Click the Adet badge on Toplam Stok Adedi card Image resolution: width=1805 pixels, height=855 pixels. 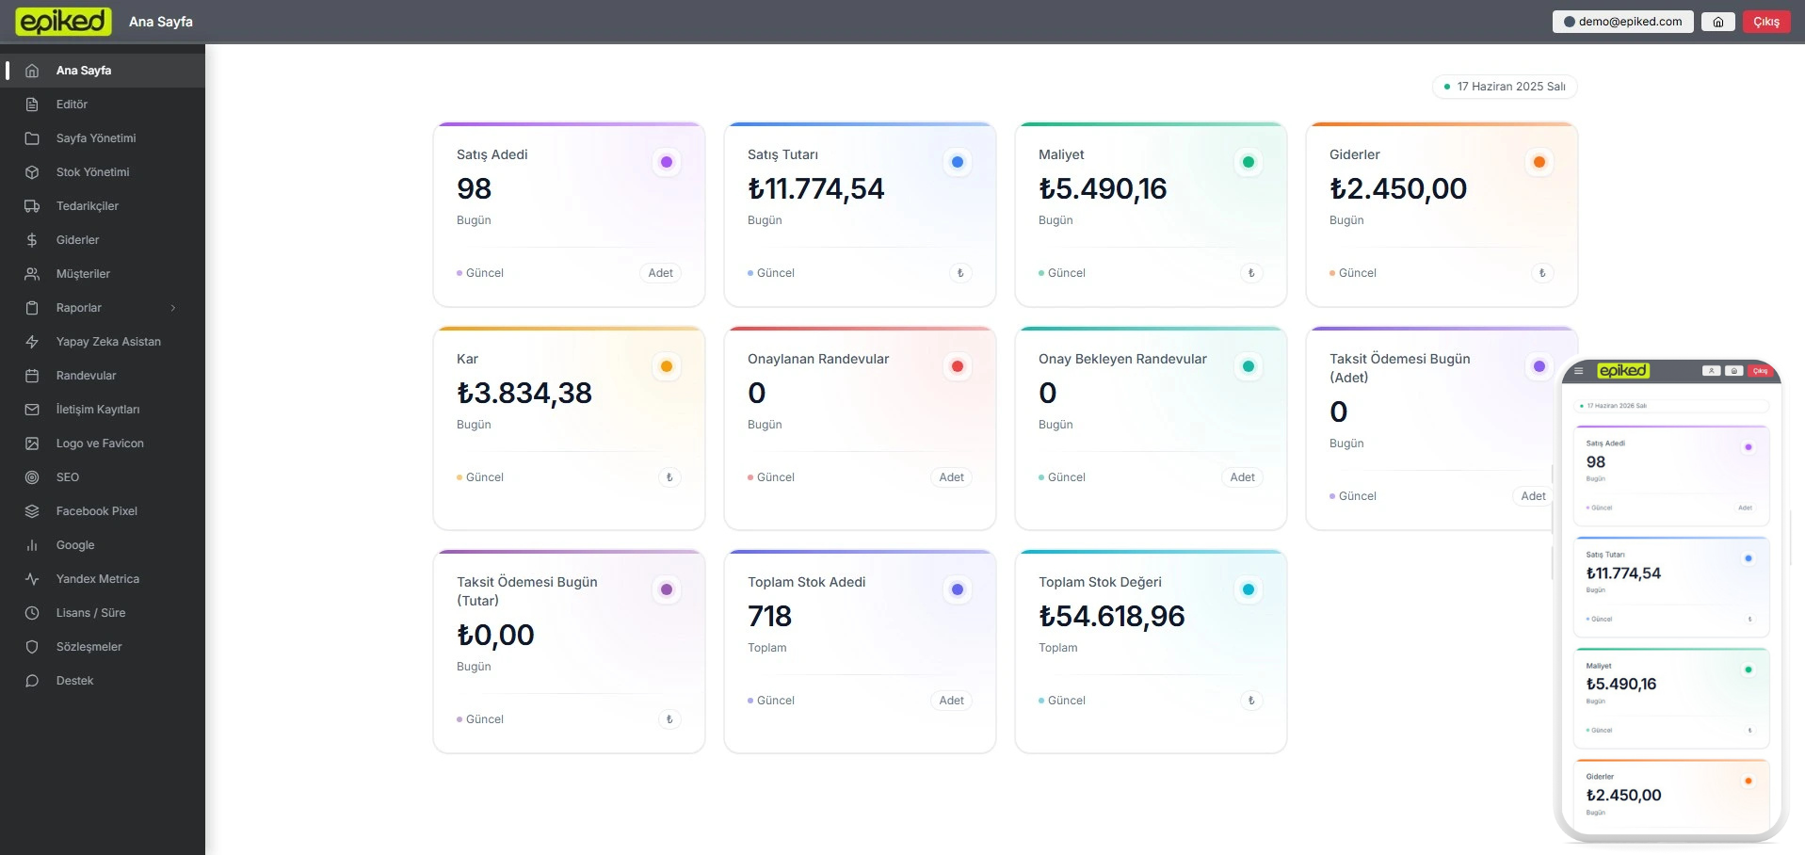pyautogui.click(x=951, y=701)
